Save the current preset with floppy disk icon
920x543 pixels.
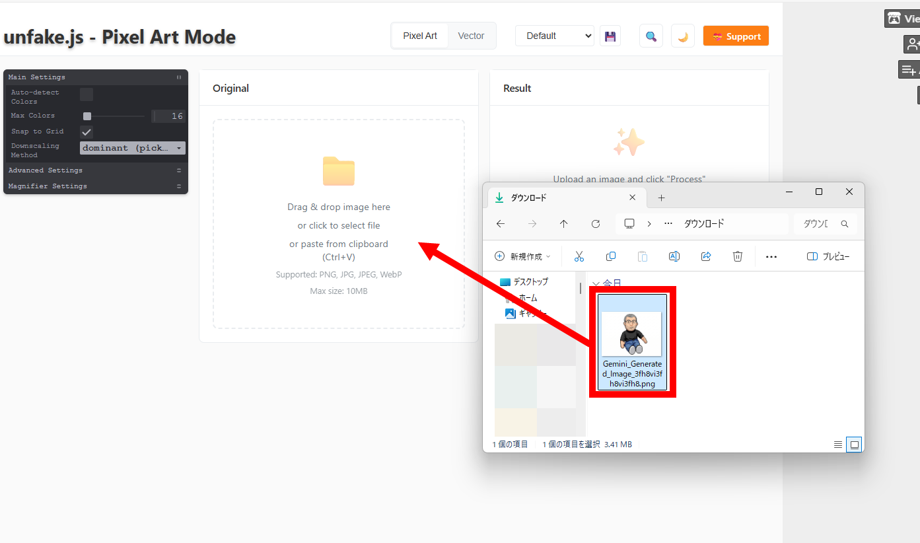tap(610, 36)
